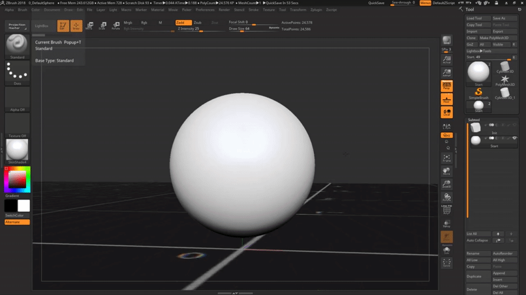Toggle the Floor grid button
The image size is (526, 295).
pyautogui.click(x=447, y=99)
